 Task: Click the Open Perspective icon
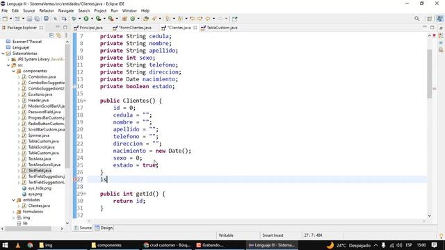(x=429, y=19)
